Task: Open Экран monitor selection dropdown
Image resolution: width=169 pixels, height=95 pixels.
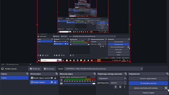Action: coord(142,69)
